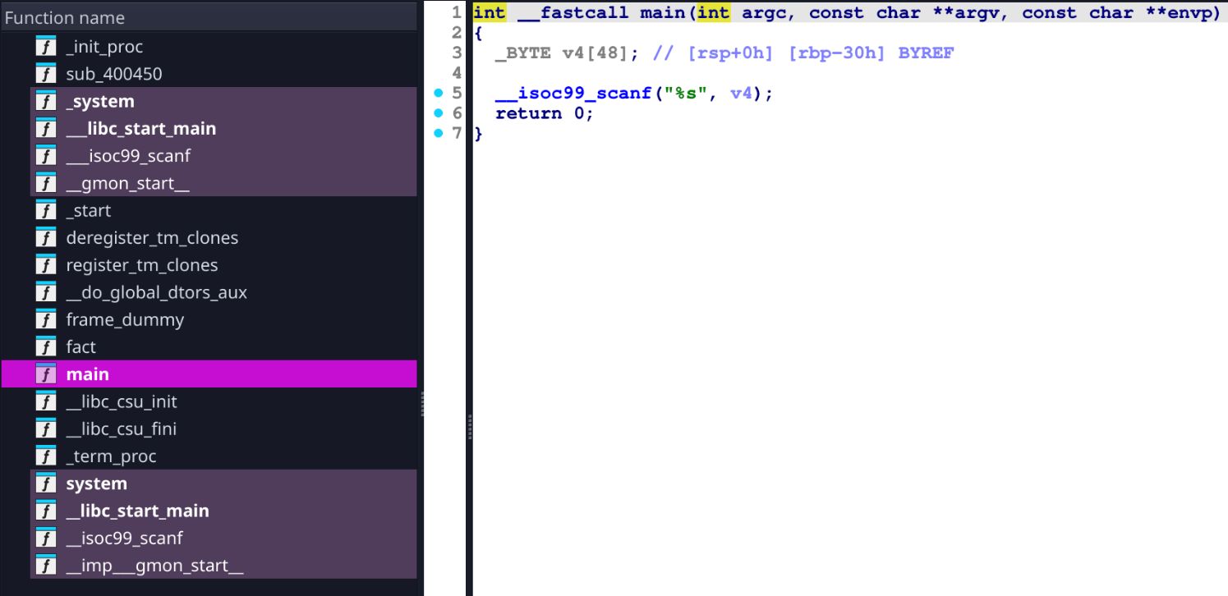Select register_tm_clones in the function list

pos(141,265)
